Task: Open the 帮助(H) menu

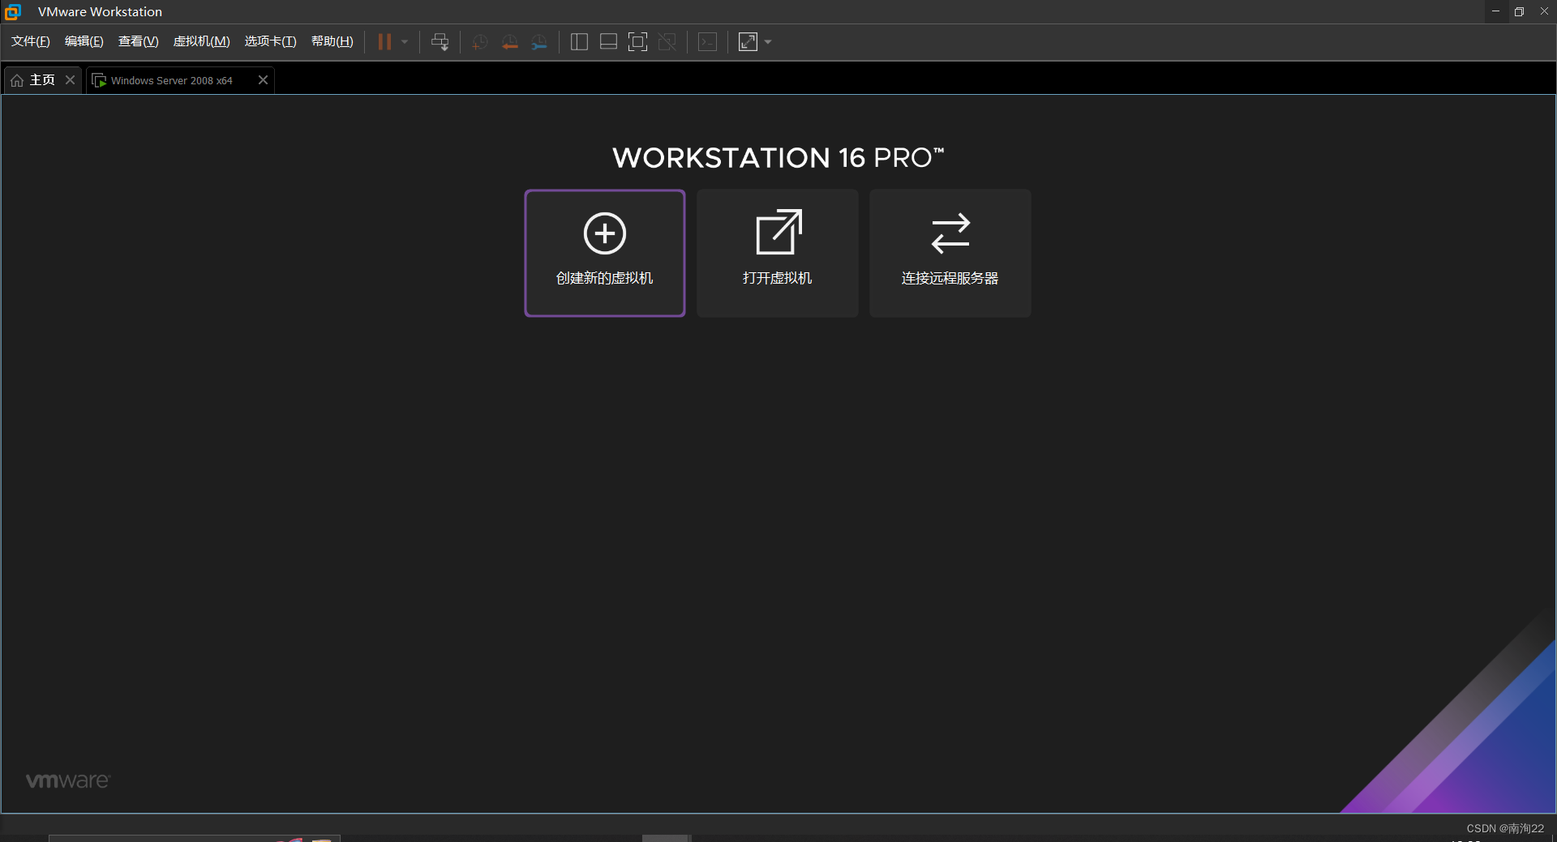Action: tap(332, 41)
